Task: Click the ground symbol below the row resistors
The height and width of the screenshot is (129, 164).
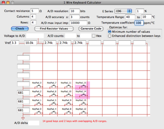Action: tap(23, 119)
